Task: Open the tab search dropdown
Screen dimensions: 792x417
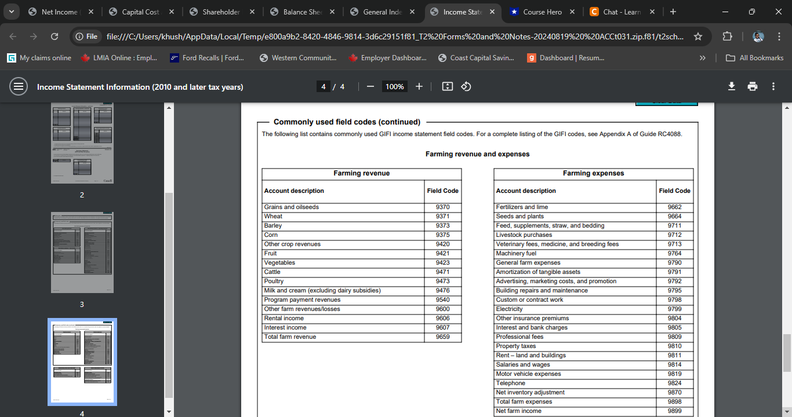Action: [11, 12]
